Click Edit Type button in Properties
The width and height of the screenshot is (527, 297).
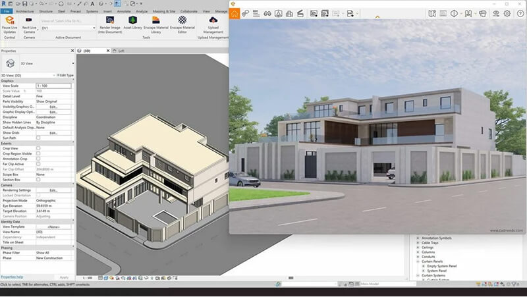click(x=65, y=75)
